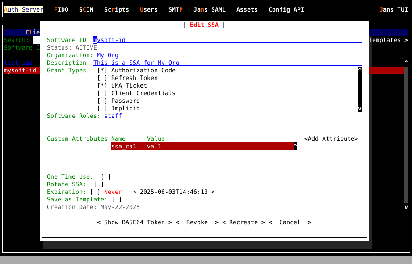Click the custom attributes list scroll arrow

(295, 146)
